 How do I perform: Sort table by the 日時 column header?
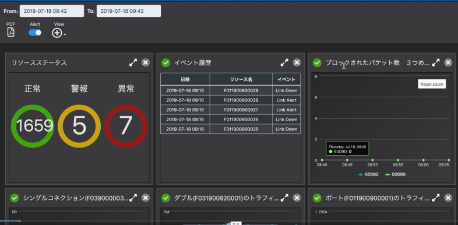click(x=185, y=79)
